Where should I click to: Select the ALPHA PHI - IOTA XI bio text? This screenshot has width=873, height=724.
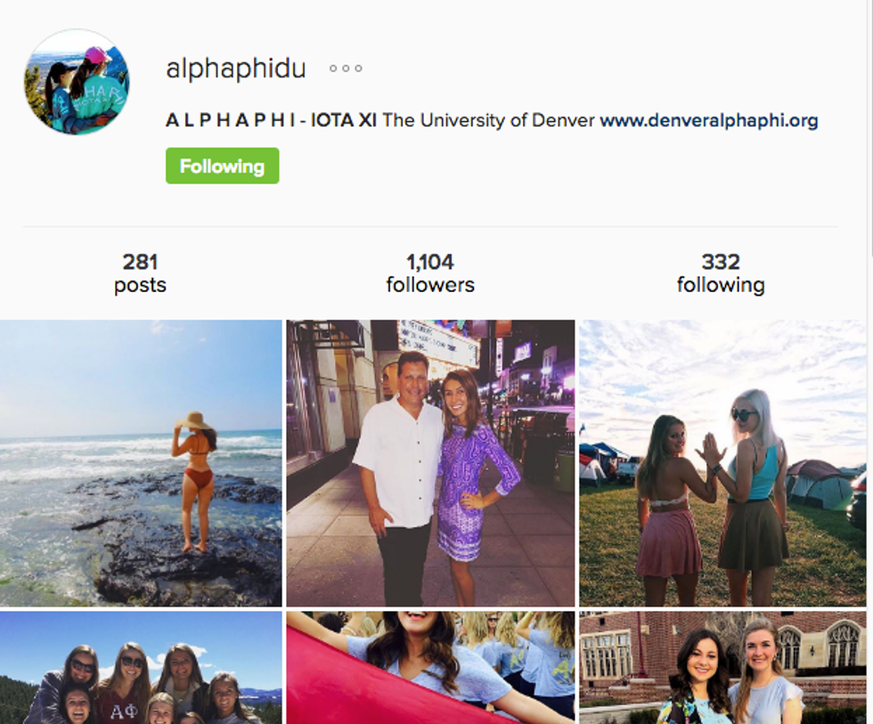pos(271,120)
